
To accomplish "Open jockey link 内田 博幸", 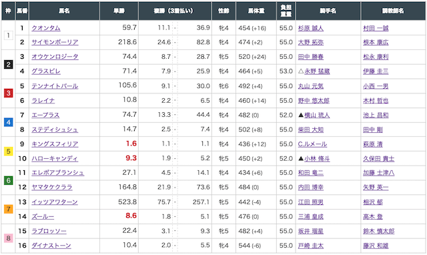I will (311, 188).
